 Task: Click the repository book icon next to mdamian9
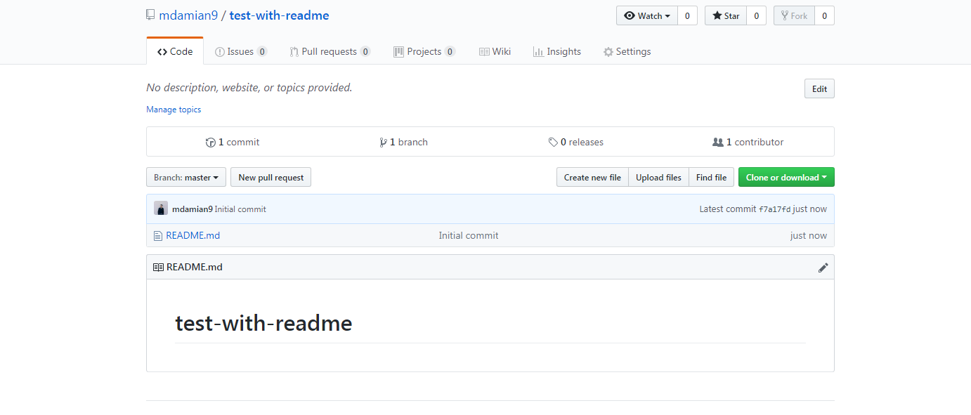150,14
